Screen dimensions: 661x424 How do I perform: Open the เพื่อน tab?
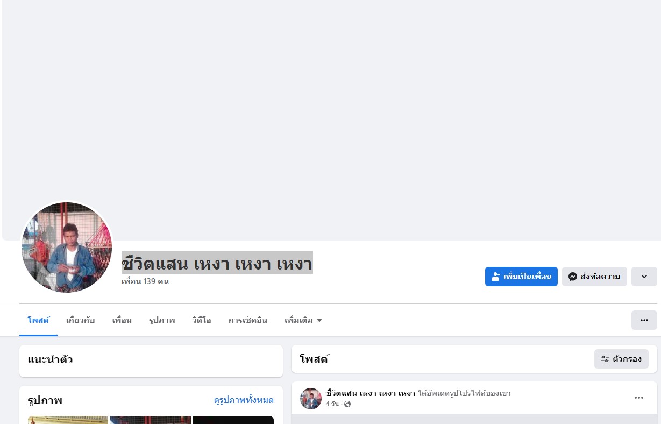coord(122,320)
